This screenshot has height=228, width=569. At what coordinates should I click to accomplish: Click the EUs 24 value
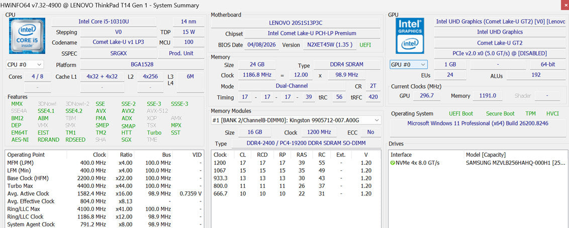click(450, 75)
